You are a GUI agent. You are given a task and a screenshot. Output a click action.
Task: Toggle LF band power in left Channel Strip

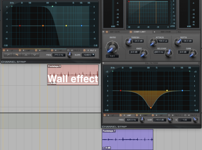click(x=4, y=50)
